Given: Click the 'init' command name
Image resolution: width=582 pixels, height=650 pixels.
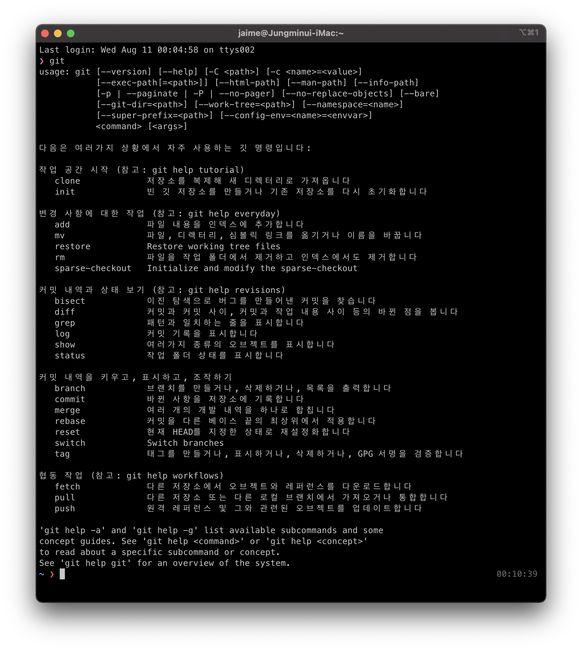Looking at the screenshot, I should (x=65, y=192).
